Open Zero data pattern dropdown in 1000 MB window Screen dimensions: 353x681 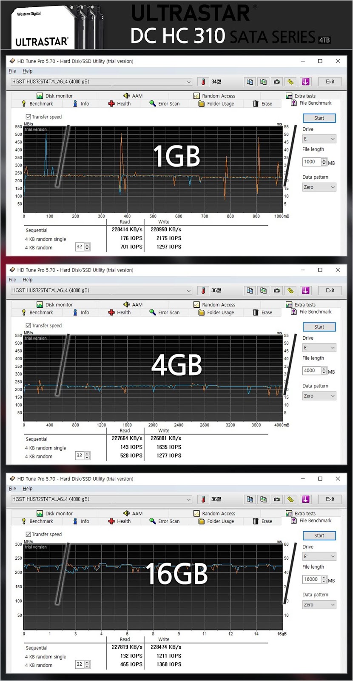pyautogui.click(x=319, y=187)
